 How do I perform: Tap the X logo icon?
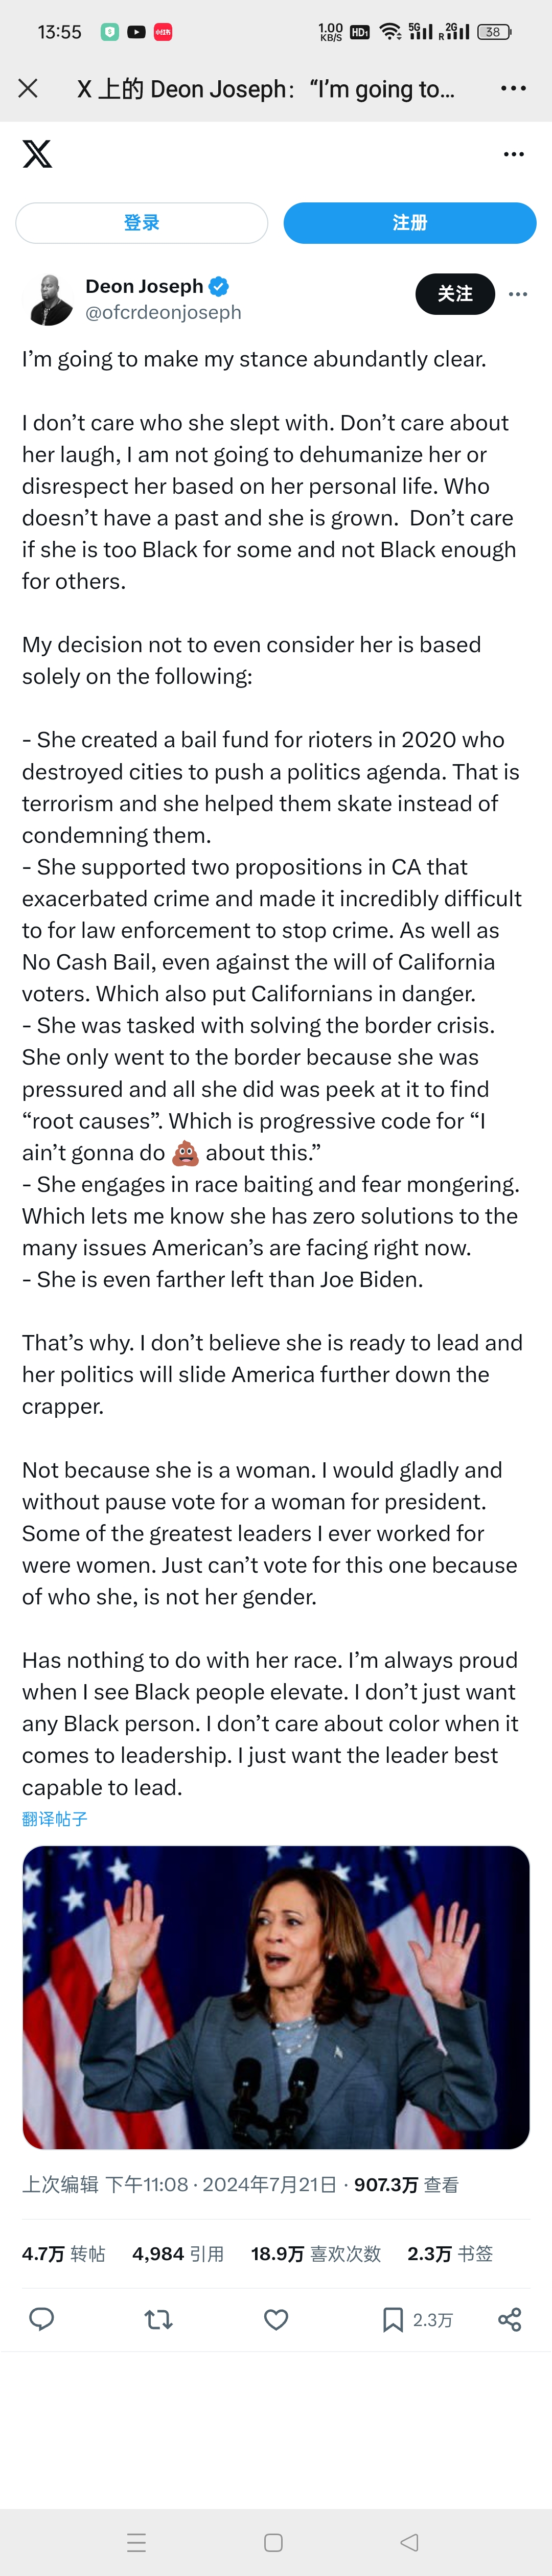tap(37, 154)
